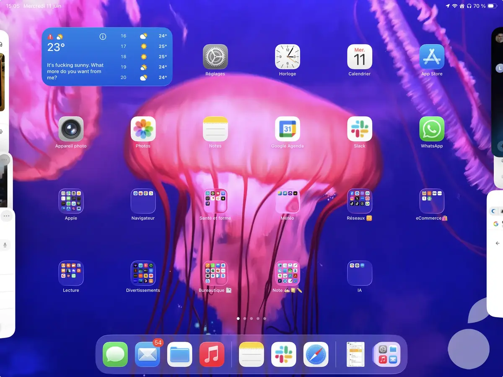The height and width of the screenshot is (377, 503).
Task: Launch WhatsApp from home screen
Action: point(432,129)
